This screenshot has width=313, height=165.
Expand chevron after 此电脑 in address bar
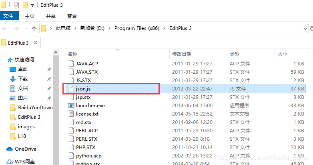coord(75,28)
